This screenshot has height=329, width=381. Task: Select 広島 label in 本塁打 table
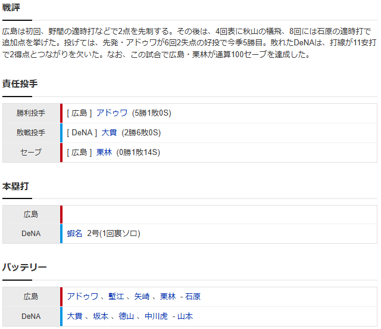click(x=31, y=215)
